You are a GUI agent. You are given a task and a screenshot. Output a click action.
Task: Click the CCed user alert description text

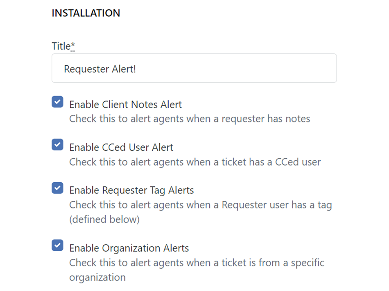point(196,162)
